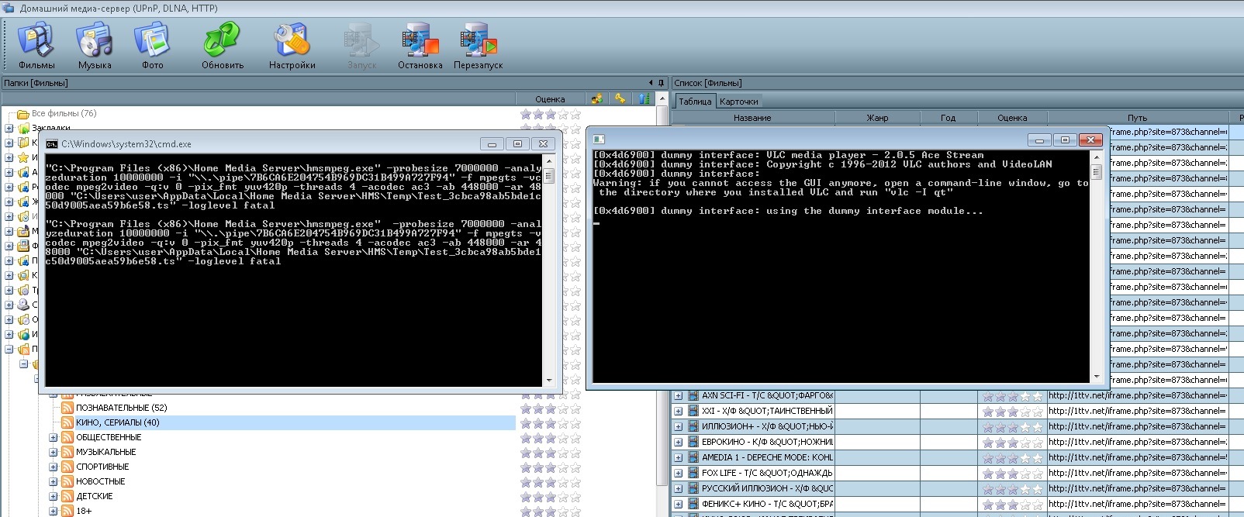Restart server using Перезапуск
The height and width of the screenshot is (517, 1244).
(x=478, y=45)
